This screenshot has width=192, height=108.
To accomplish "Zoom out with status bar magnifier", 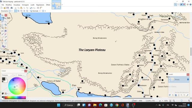I will 174,101.
